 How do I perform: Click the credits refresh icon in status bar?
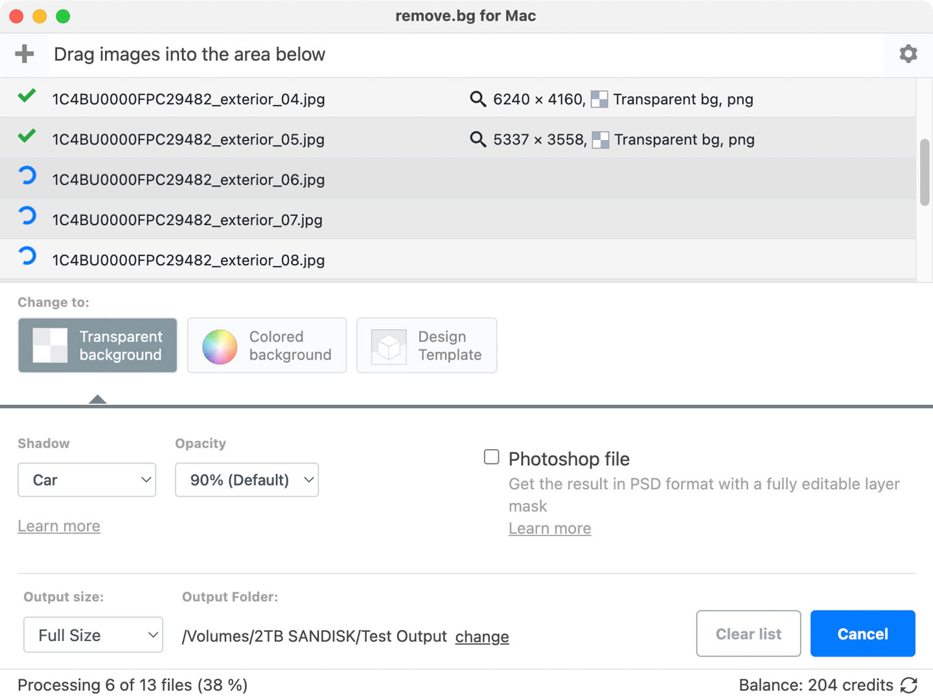909,684
